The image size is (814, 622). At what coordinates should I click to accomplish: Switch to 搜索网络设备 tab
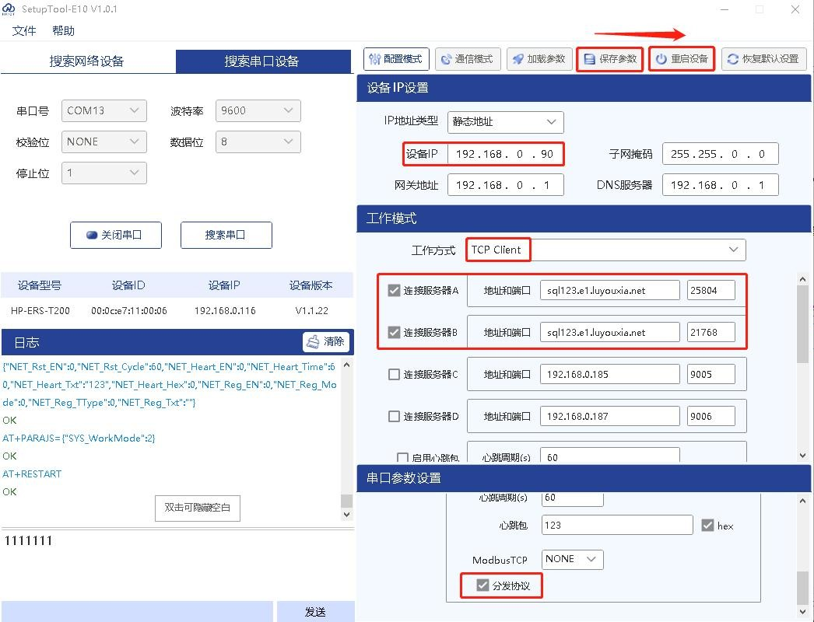87,61
